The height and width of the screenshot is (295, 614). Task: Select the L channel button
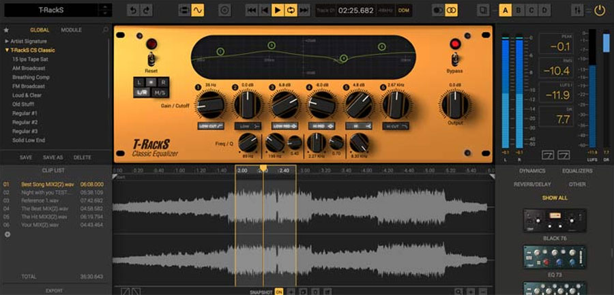click(139, 82)
